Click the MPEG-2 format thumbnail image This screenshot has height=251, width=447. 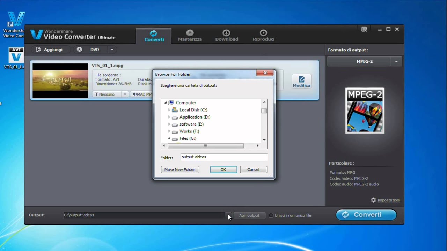click(365, 110)
